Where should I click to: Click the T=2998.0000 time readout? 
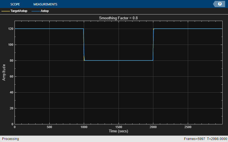(x=217, y=139)
